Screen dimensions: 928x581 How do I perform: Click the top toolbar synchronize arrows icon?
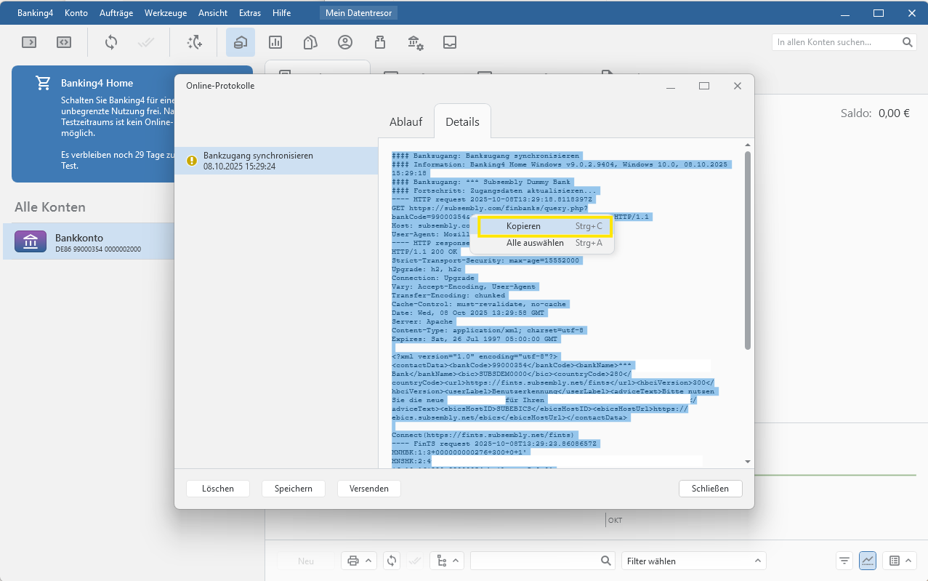coord(111,42)
